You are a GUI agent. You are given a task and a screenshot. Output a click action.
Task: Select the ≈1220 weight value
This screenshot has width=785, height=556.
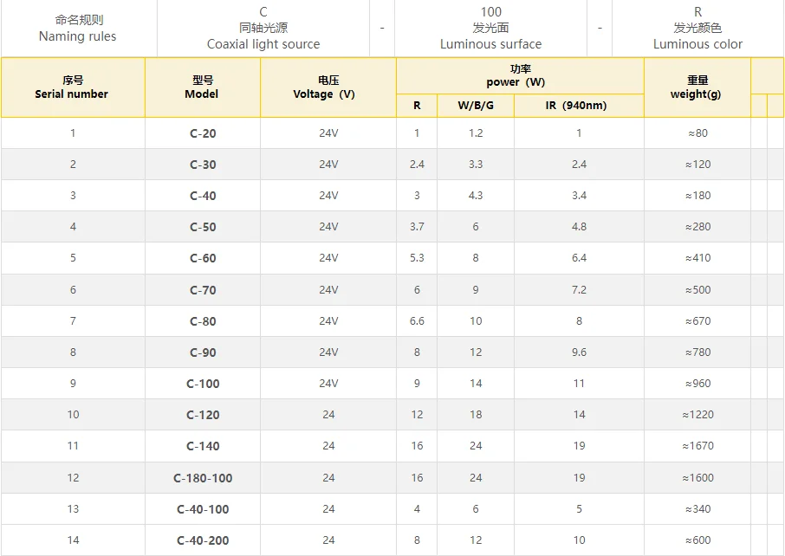point(697,415)
